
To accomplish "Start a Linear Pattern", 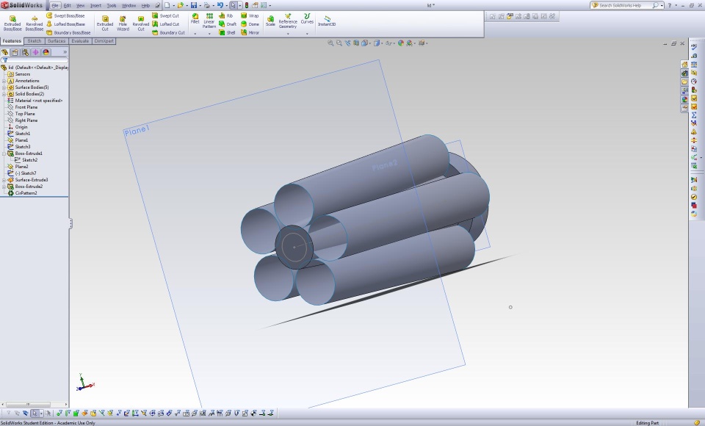I will 209,21.
